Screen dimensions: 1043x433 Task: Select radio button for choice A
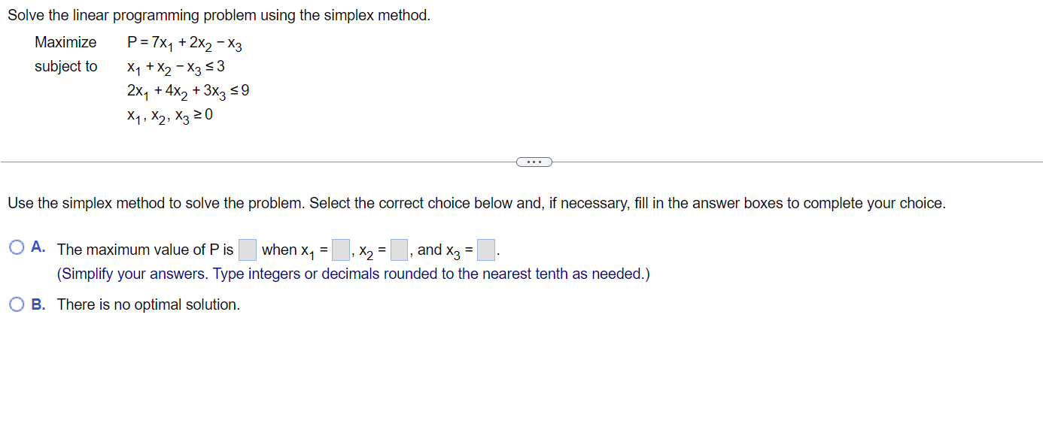pos(16,247)
